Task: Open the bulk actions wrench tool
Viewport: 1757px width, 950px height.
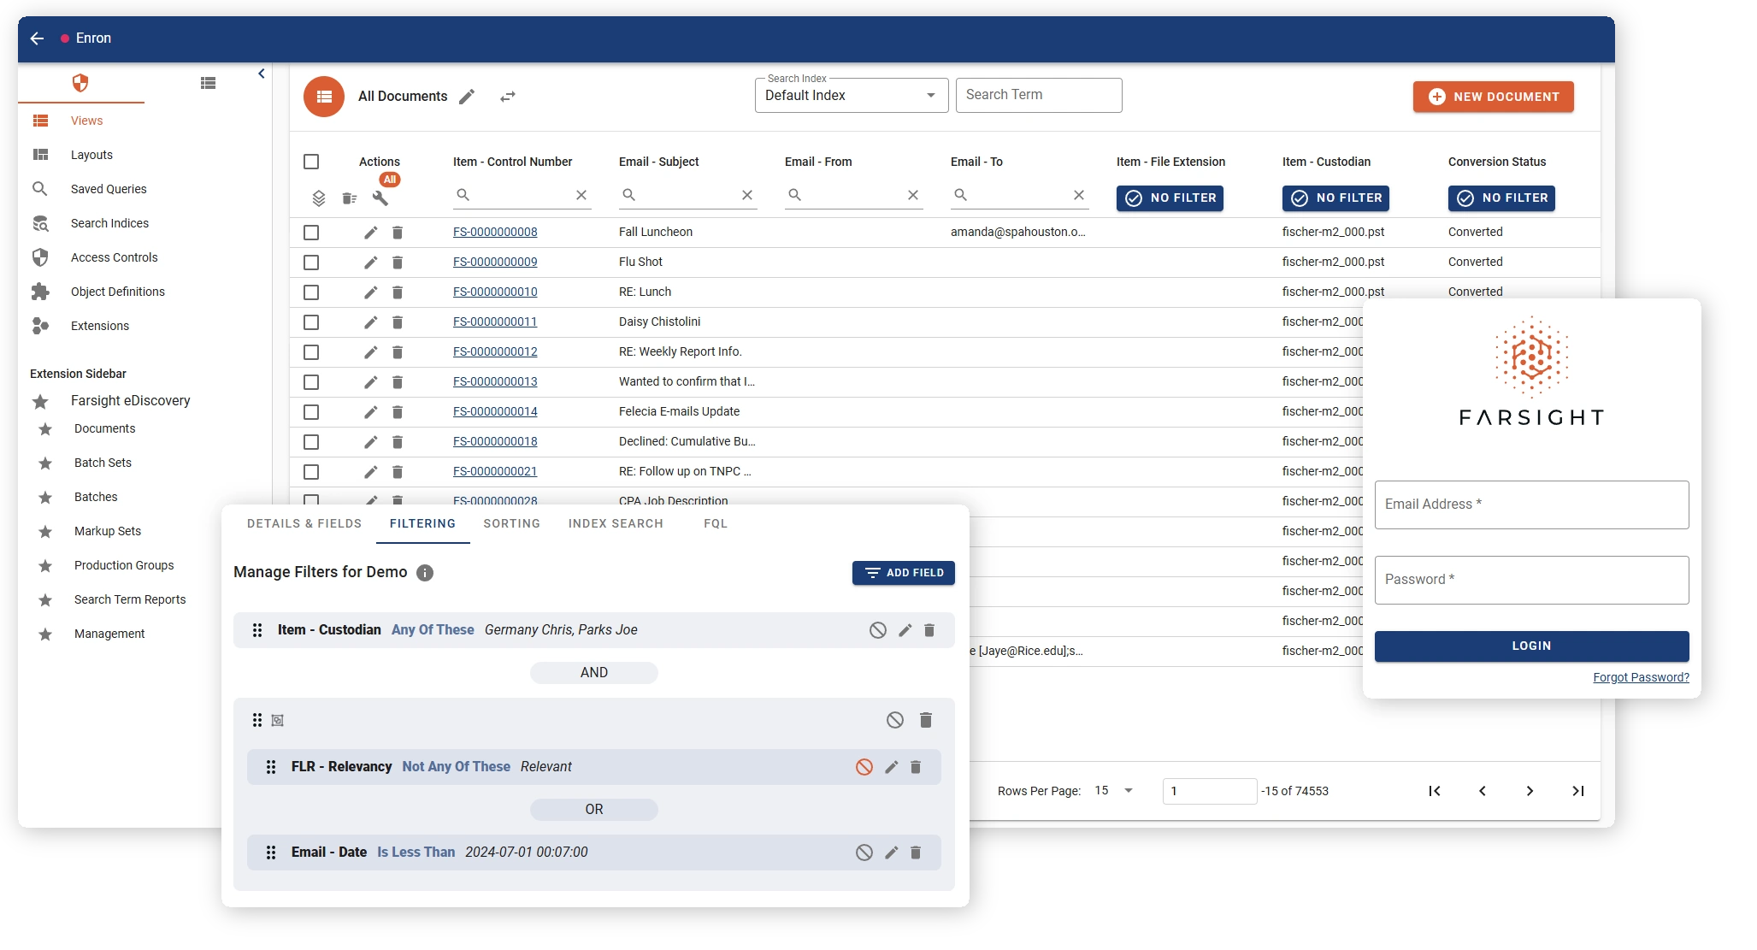Action: pos(381,198)
